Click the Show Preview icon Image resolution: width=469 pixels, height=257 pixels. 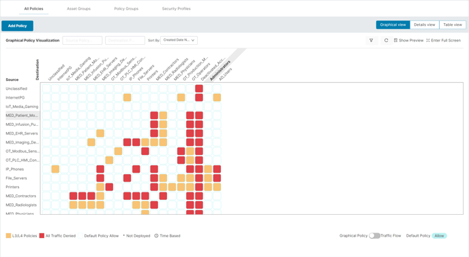click(395, 40)
